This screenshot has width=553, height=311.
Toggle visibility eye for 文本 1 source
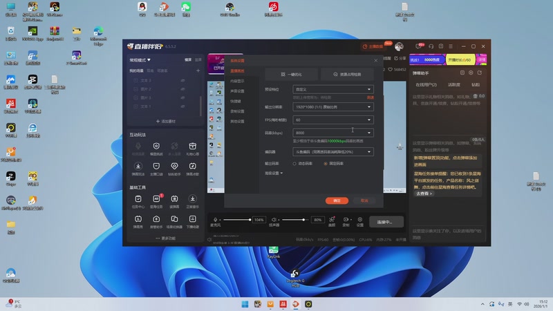(x=182, y=106)
